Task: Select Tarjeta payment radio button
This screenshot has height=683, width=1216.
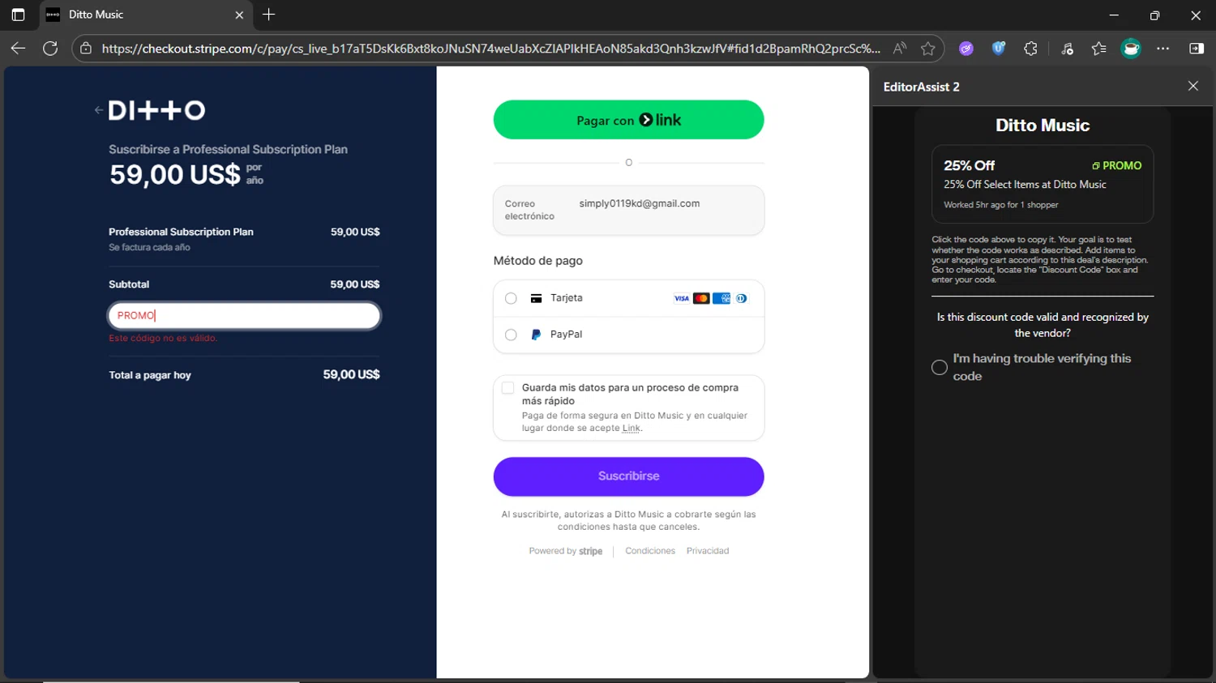Action: pyautogui.click(x=511, y=298)
